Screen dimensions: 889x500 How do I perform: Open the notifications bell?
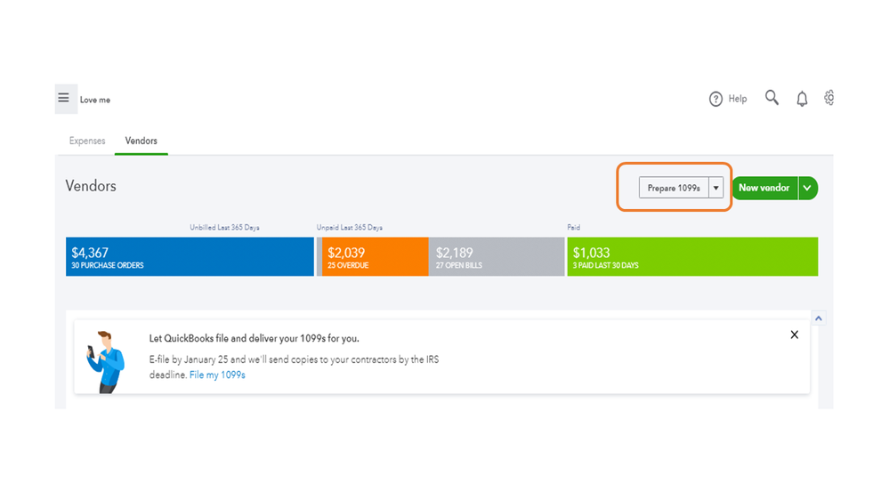[x=802, y=99]
